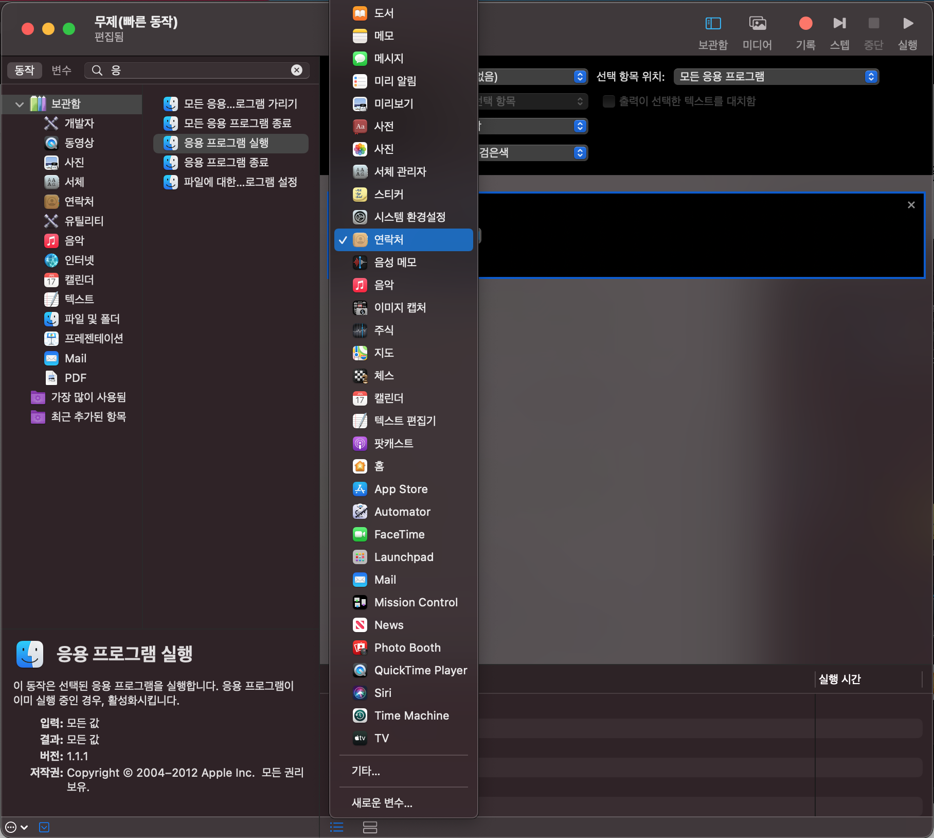Viewport: 934px width, 838px height.
Task: Collapse the 보관함 tree in sidebar
Action: click(x=19, y=104)
